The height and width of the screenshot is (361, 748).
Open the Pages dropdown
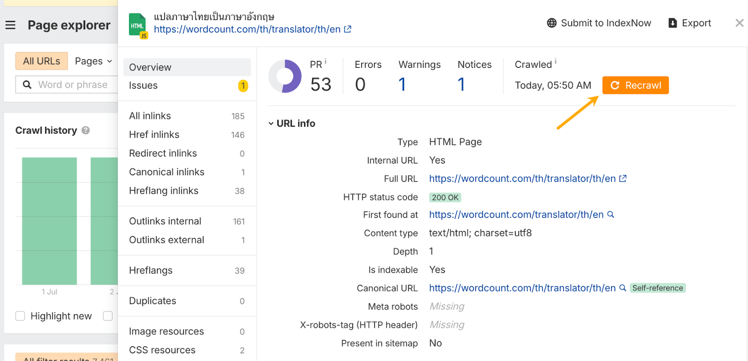pyautogui.click(x=93, y=61)
